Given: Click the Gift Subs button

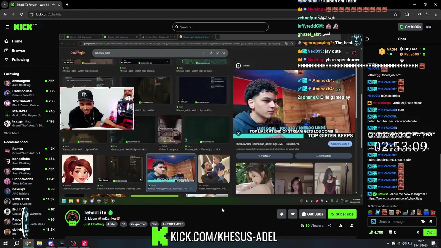Looking at the screenshot, I should pos(312,214).
